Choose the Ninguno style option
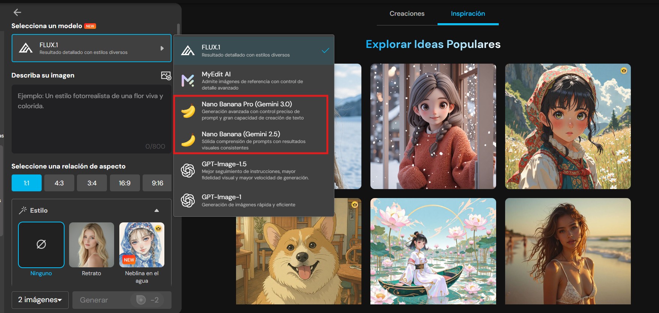The width and height of the screenshot is (659, 313). [41, 245]
